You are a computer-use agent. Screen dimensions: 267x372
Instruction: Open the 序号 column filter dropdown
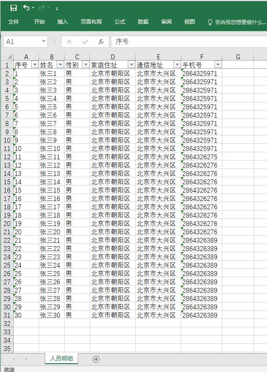tap(35, 64)
